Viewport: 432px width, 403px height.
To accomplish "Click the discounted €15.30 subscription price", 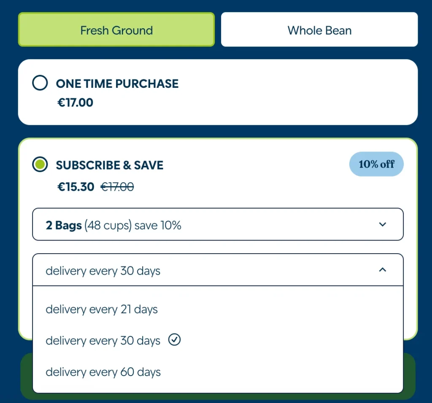I will (x=76, y=187).
